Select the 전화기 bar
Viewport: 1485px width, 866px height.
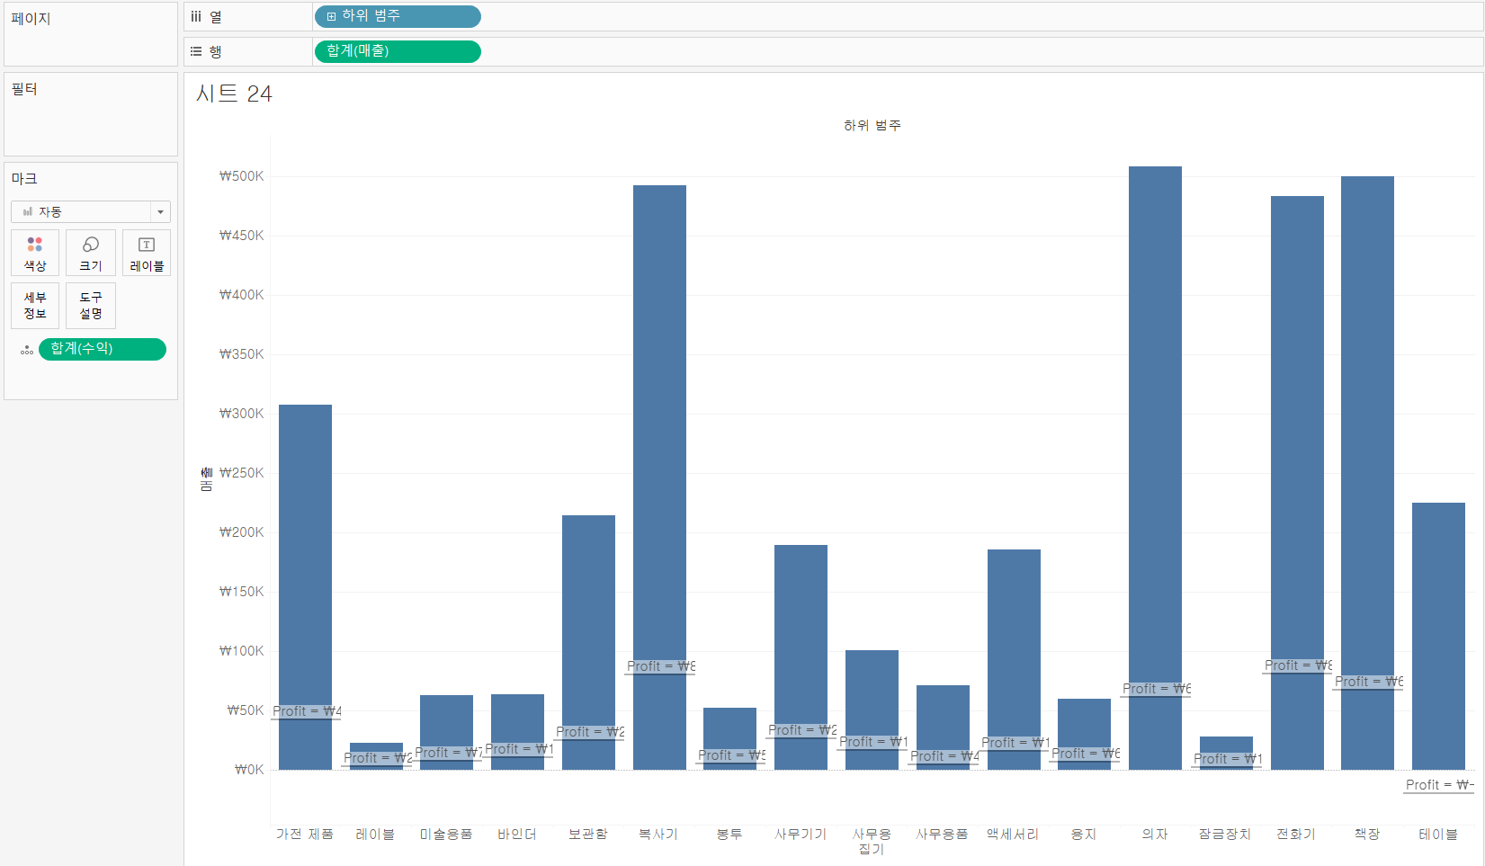coord(1297,483)
